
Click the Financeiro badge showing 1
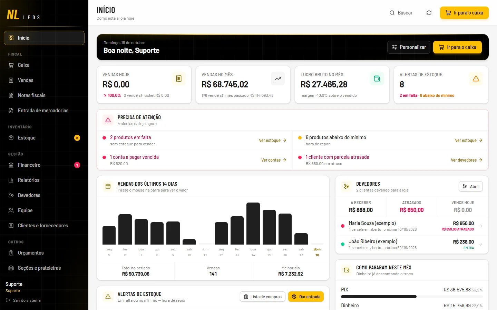(77, 165)
